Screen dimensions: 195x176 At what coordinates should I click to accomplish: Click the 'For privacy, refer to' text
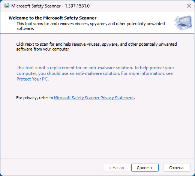[34, 98]
